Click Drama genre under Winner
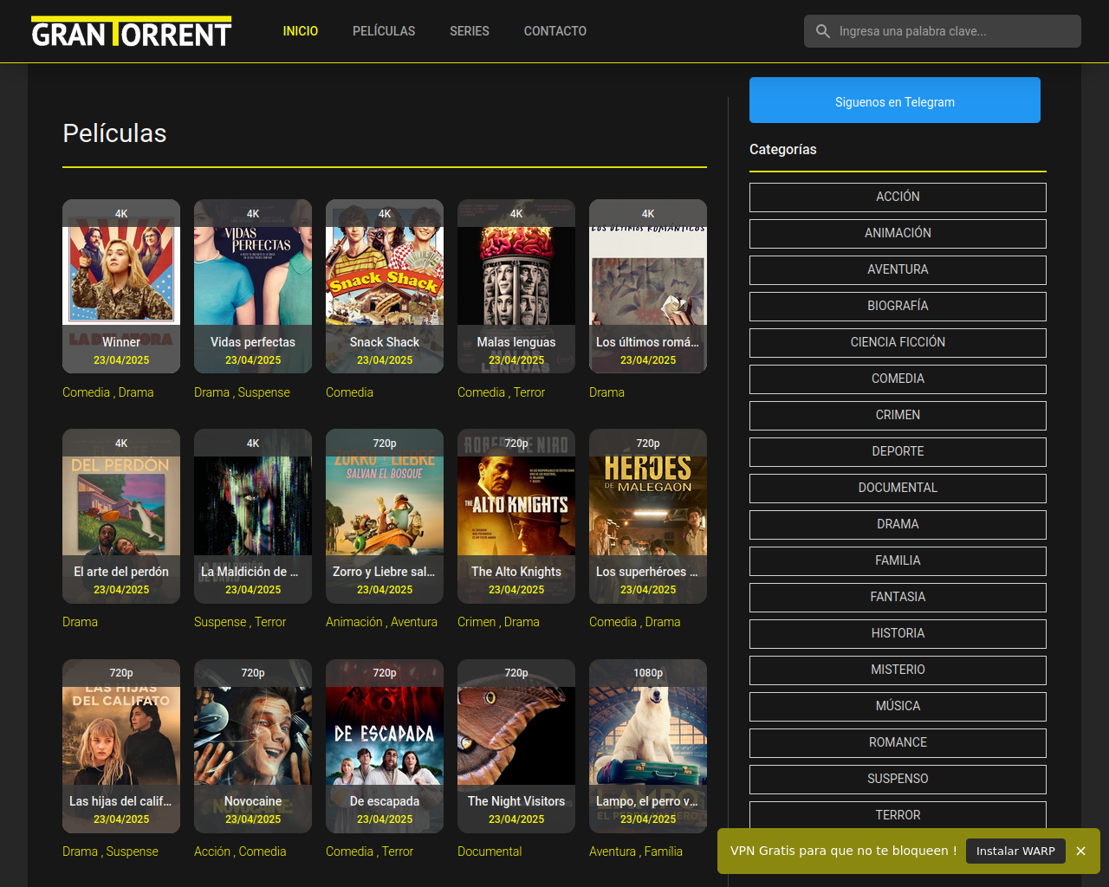1109x887 pixels. (136, 392)
